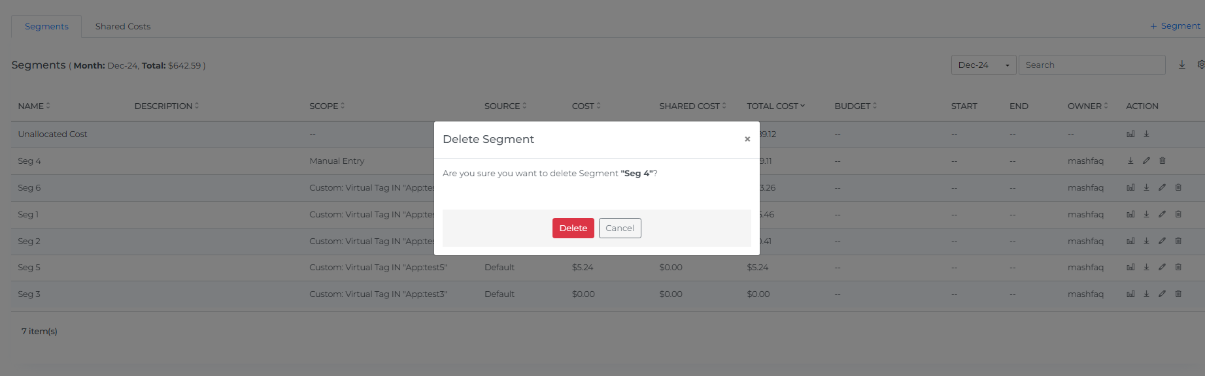The image size is (1205, 376).
Task: Download the Seg 1 row data
Action: coord(1146,214)
